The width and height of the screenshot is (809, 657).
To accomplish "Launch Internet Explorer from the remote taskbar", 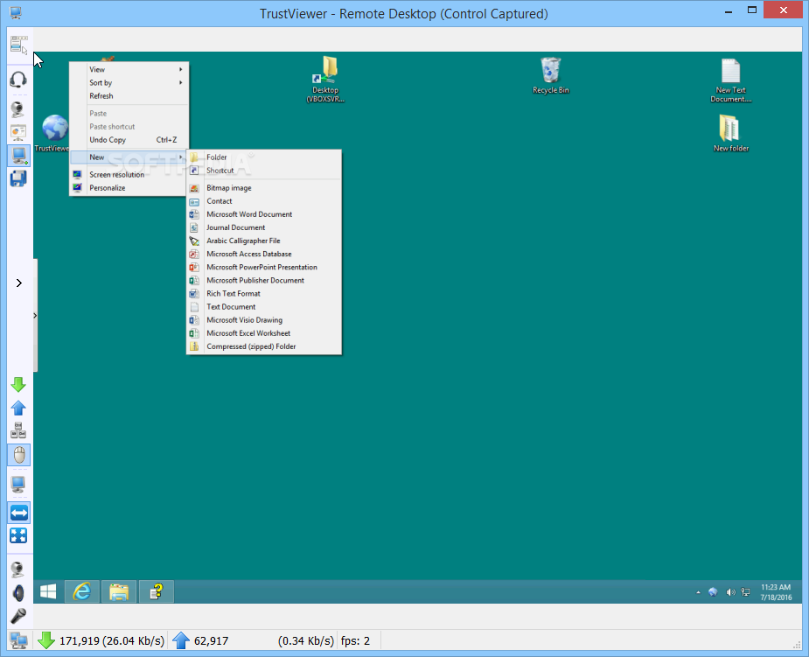I will (82, 591).
